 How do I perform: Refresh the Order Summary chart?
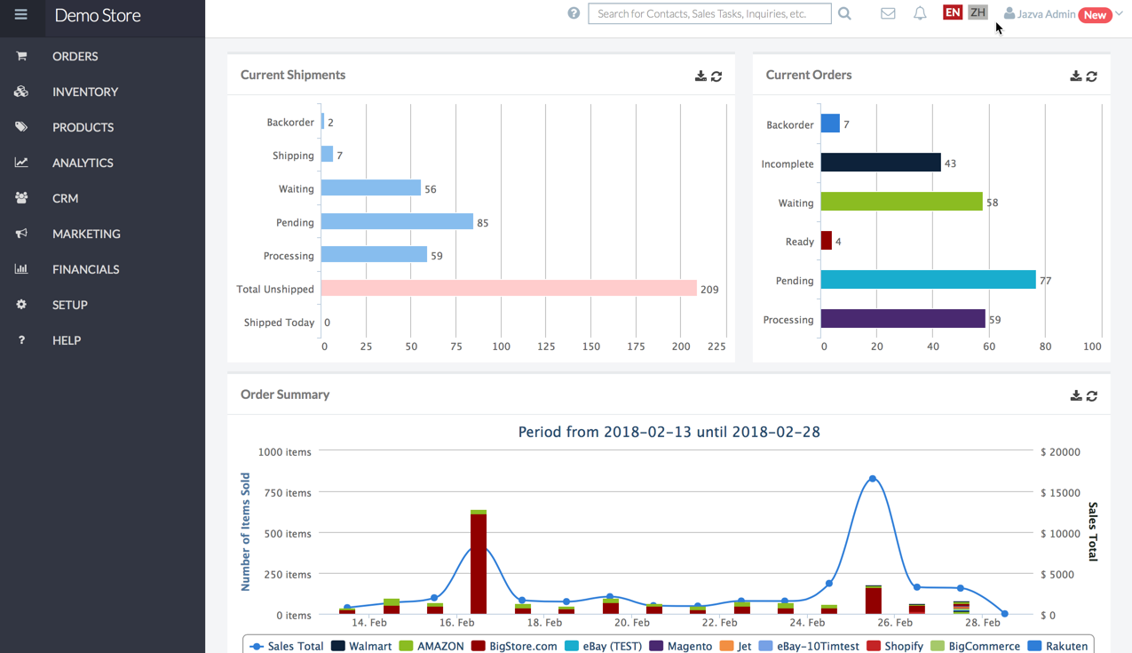click(1092, 396)
